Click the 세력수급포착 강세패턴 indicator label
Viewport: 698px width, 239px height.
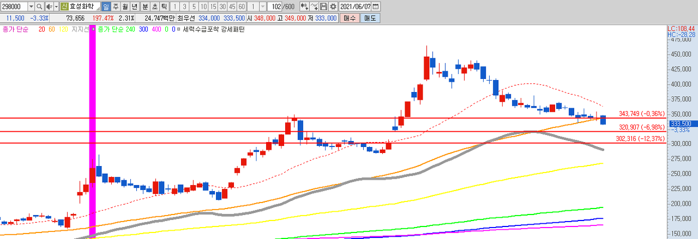point(214,29)
